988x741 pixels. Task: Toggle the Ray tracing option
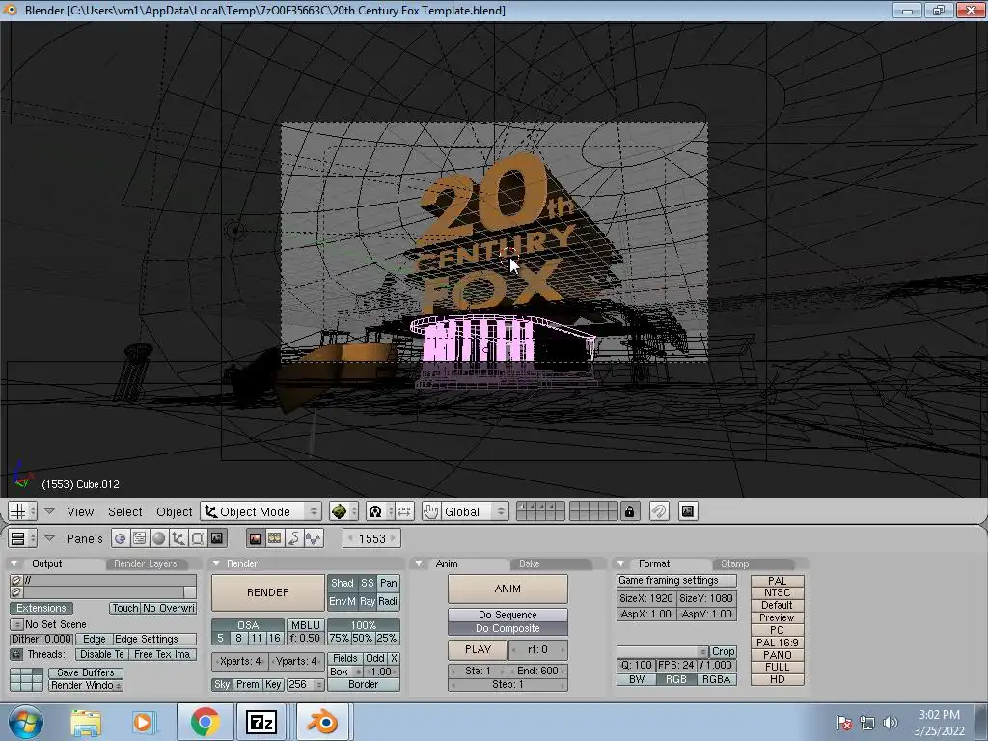point(368,601)
